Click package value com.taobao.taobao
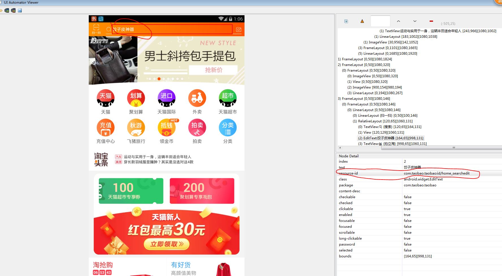 tap(420, 185)
